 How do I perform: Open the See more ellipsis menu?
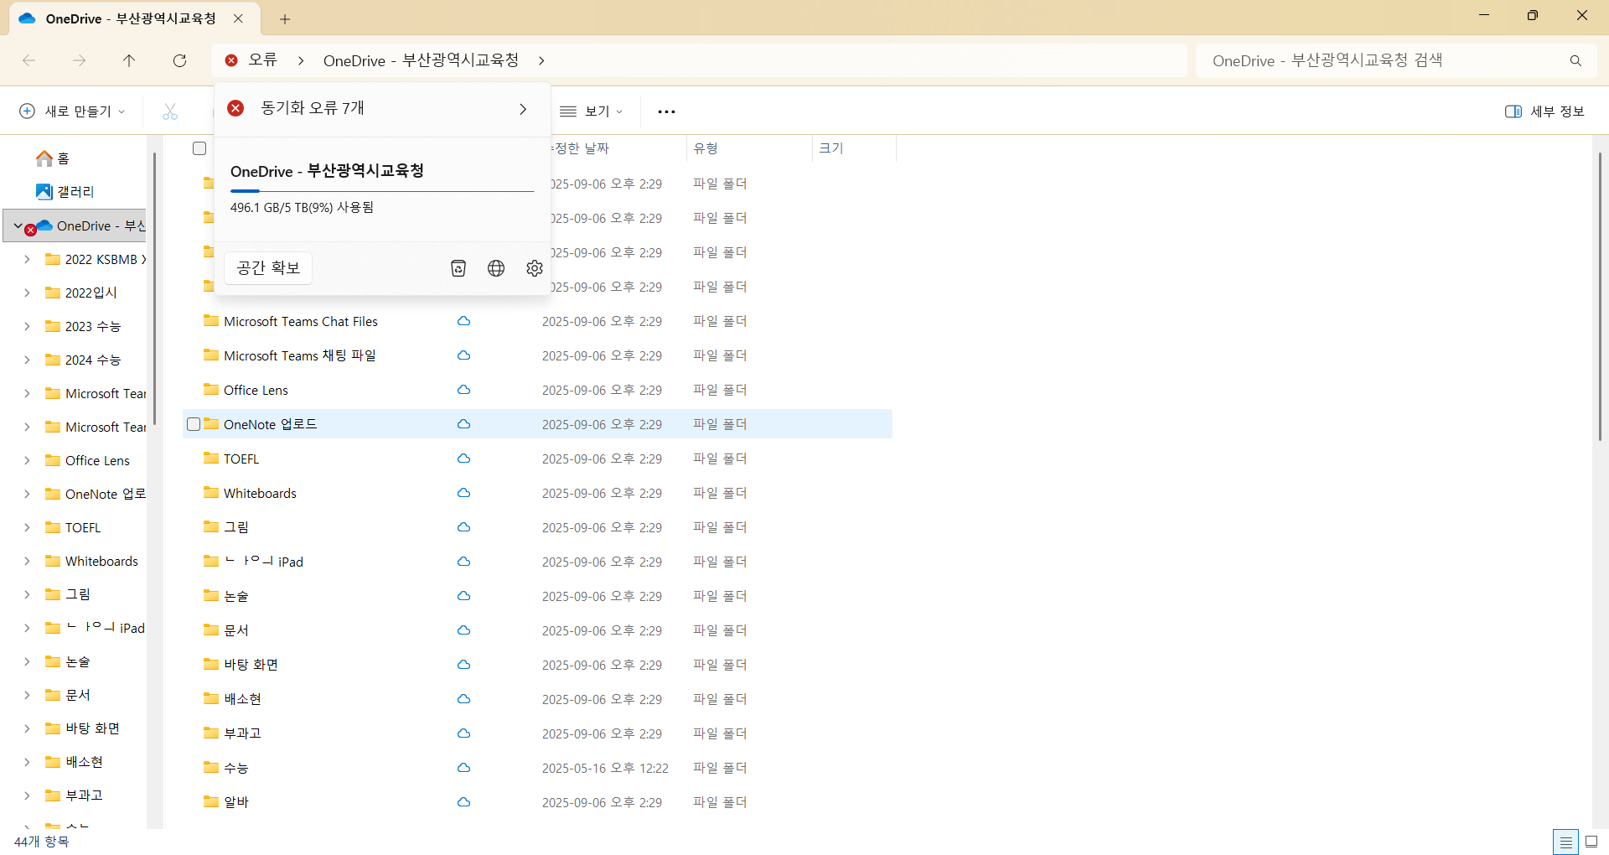point(666,111)
